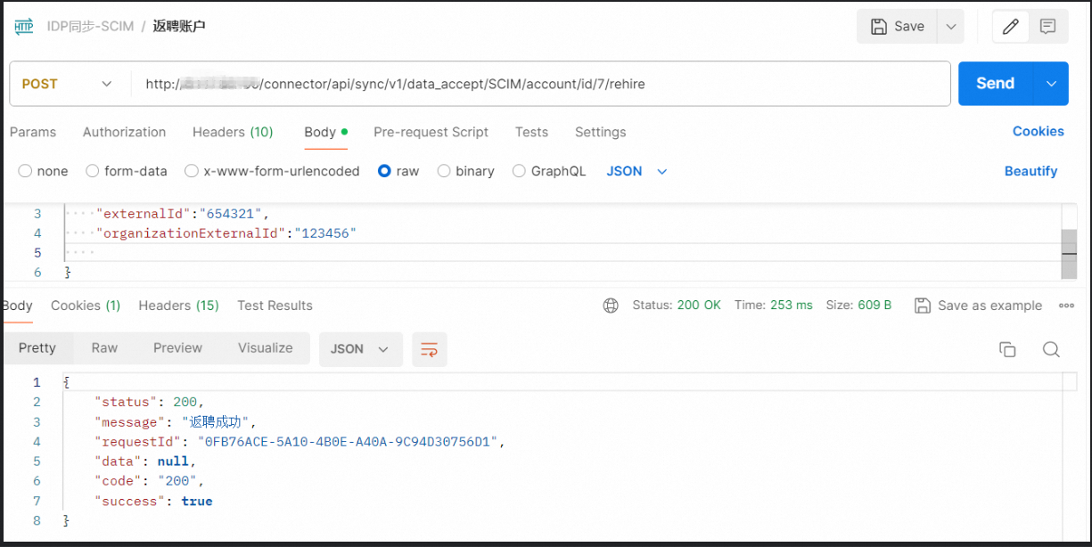This screenshot has height=547, width=1092.
Task: Open the comments icon panel
Action: coord(1048,27)
